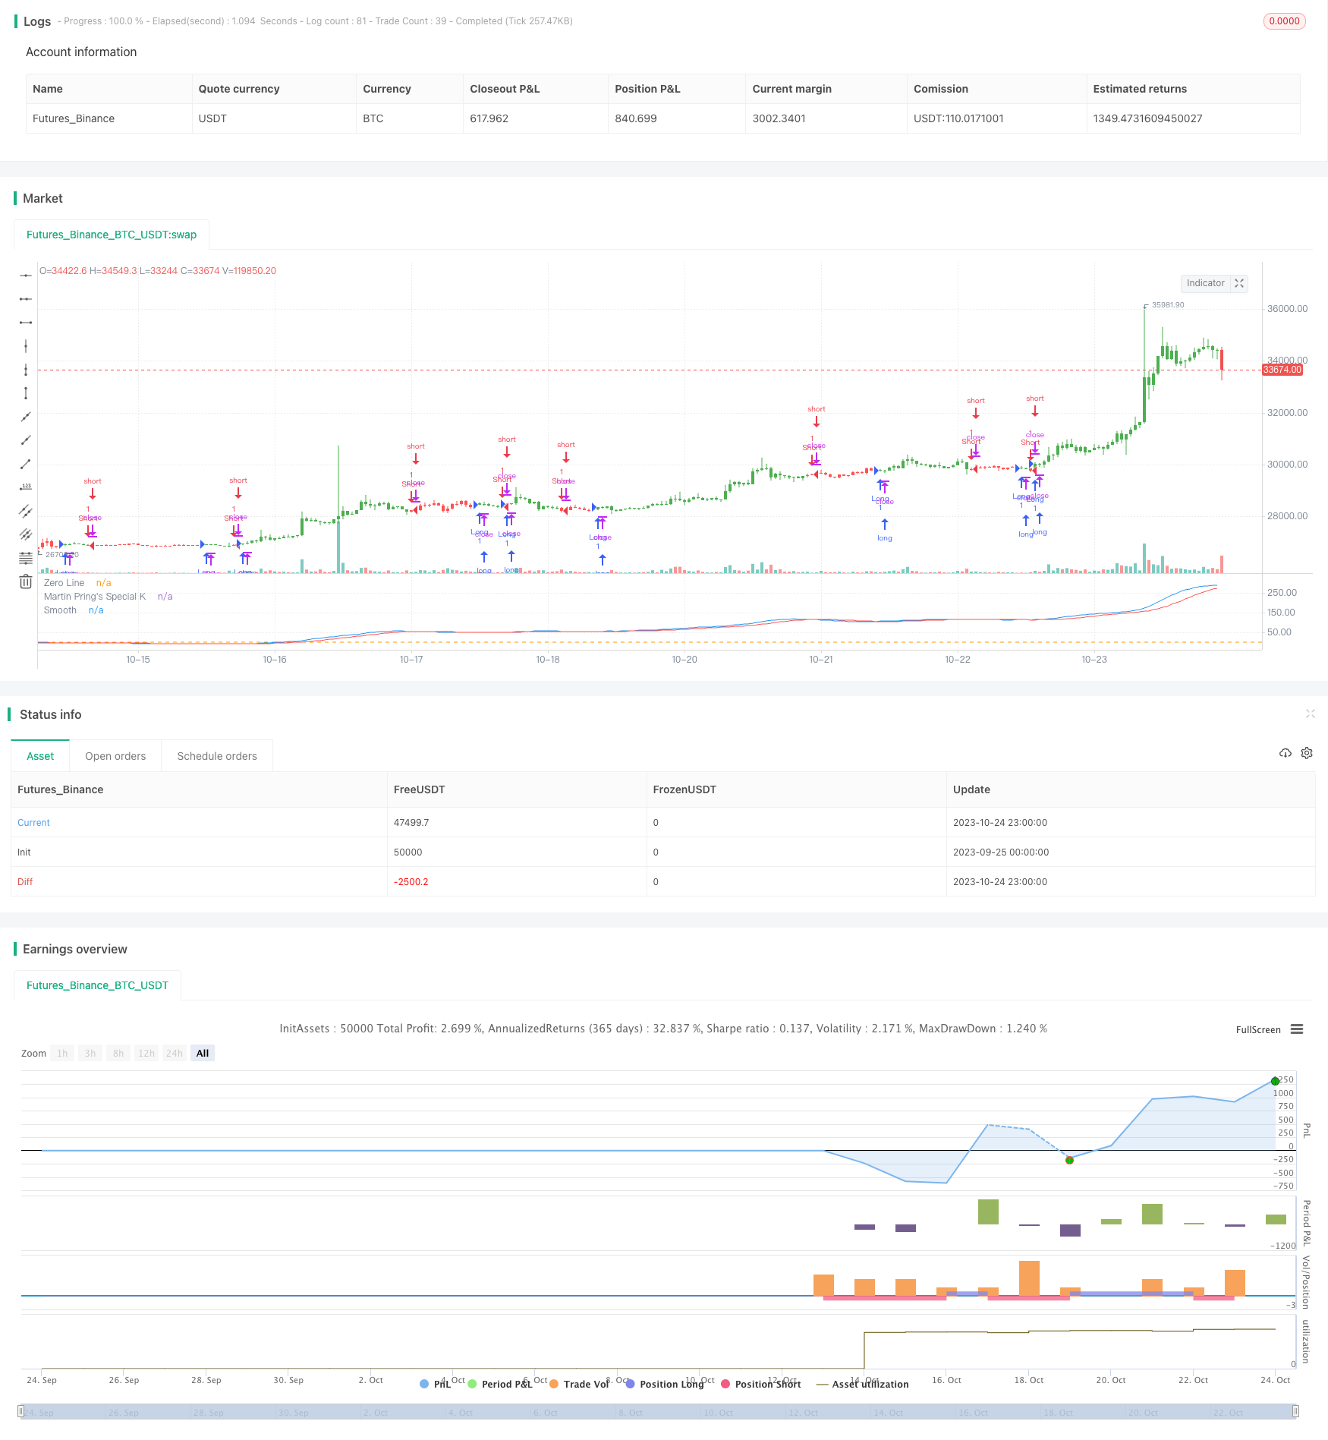Select the price line tool labeled 123
Image resolution: width=1328 pixels, height=1440 pixels.
coord(26,487)
